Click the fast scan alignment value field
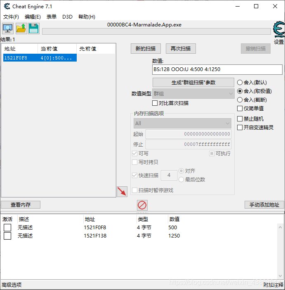 pos(169,175)
